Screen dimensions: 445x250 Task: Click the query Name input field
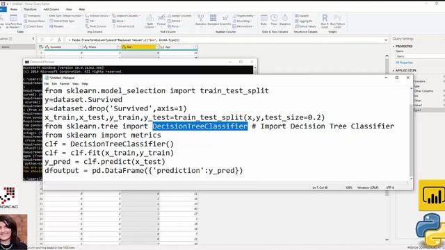point(420,56)
